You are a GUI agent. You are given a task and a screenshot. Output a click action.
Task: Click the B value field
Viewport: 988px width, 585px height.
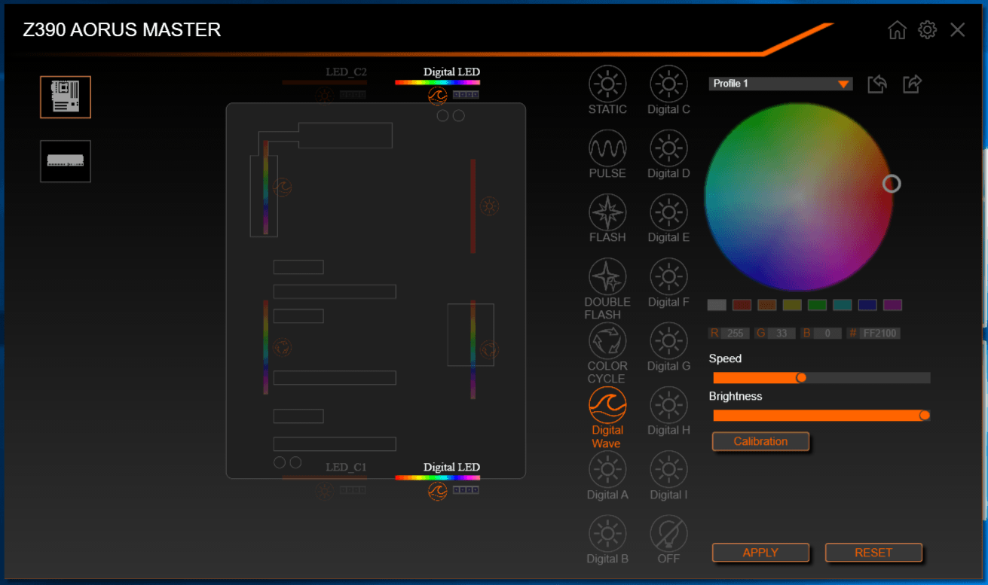[827, 333]
